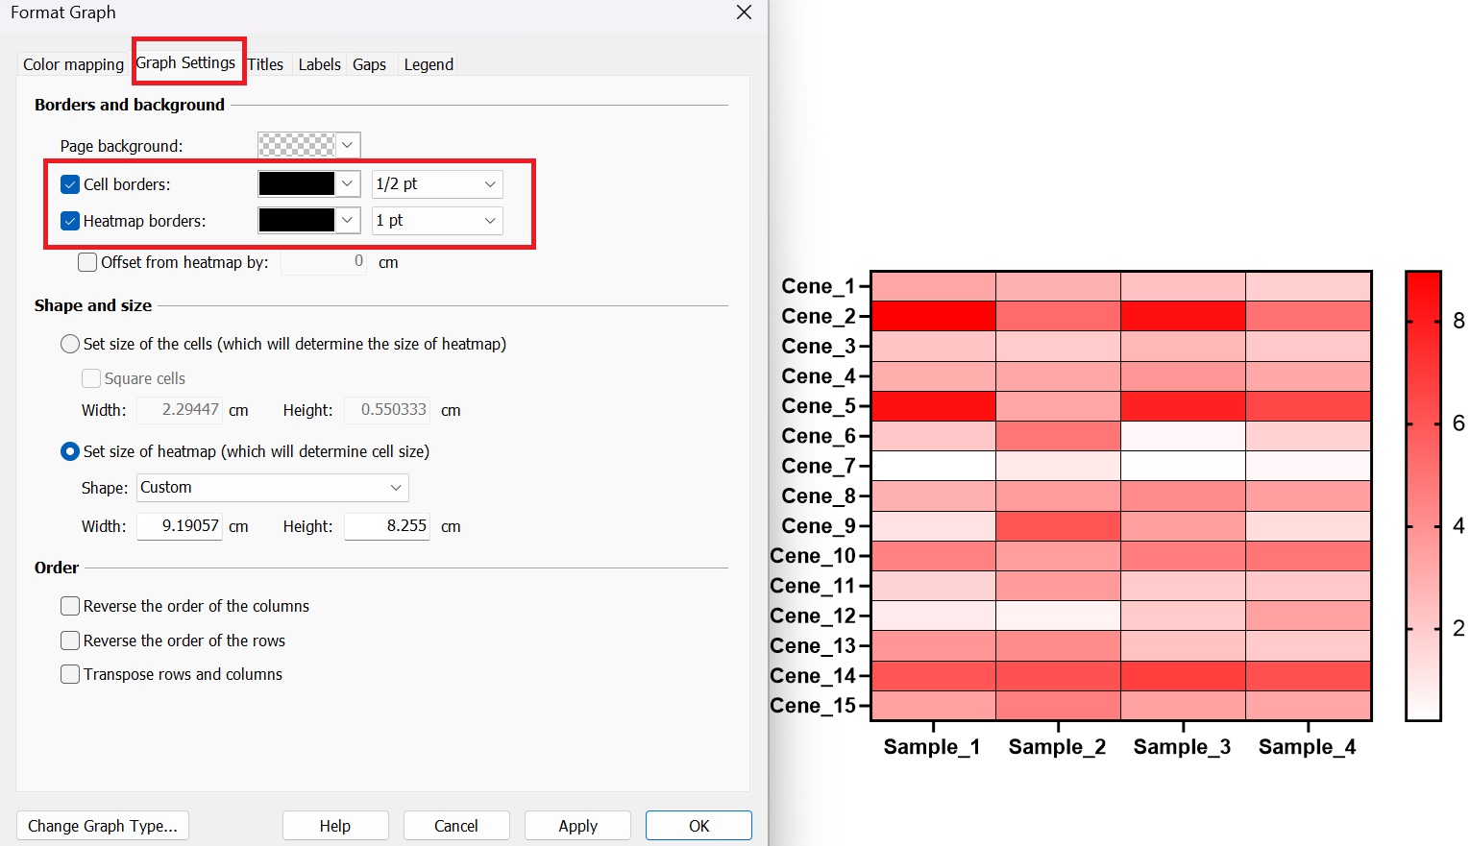Open the Titles tab
Image resolution: width=1470 pixels, height=846 pixels.
coord(266,64)
